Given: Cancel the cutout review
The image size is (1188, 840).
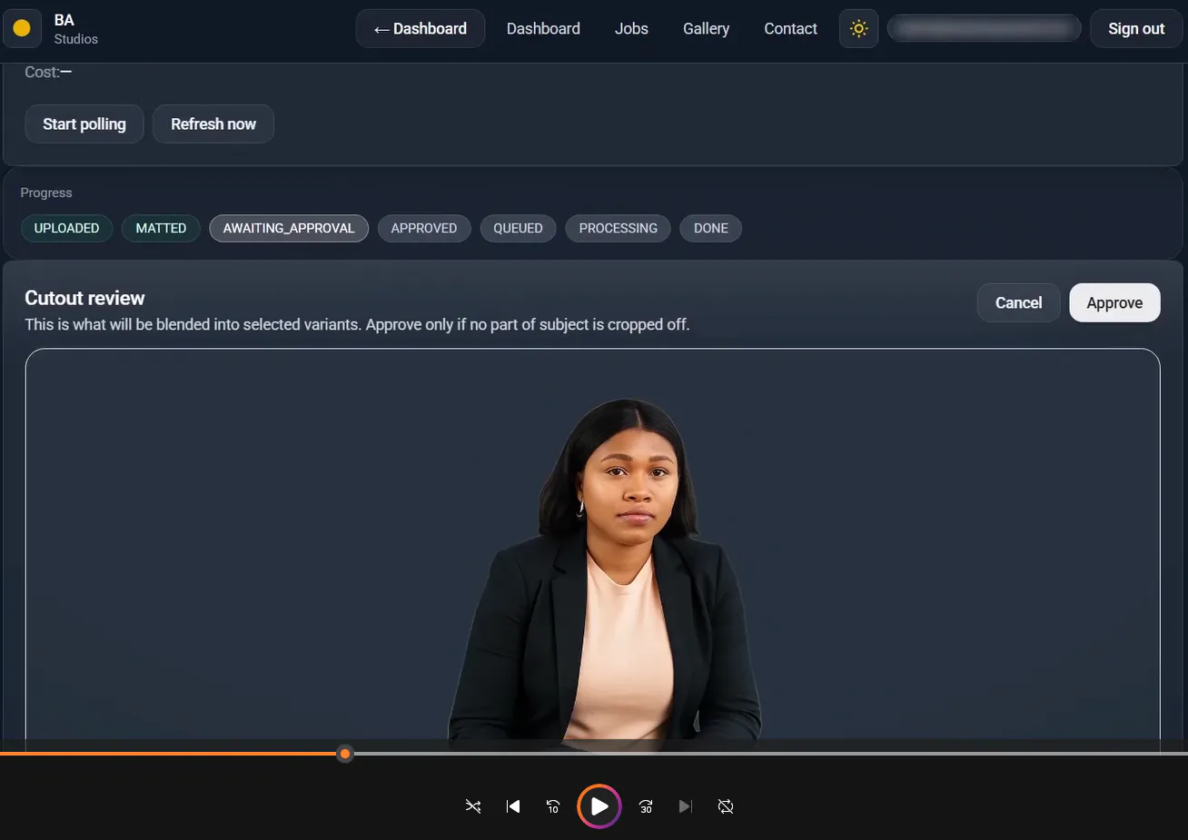Looking at the screenshot, I should point(1018,302).
